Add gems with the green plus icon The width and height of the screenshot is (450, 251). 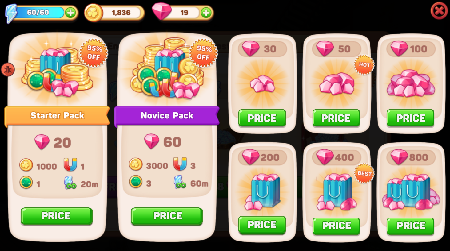[x=206, y=13]
